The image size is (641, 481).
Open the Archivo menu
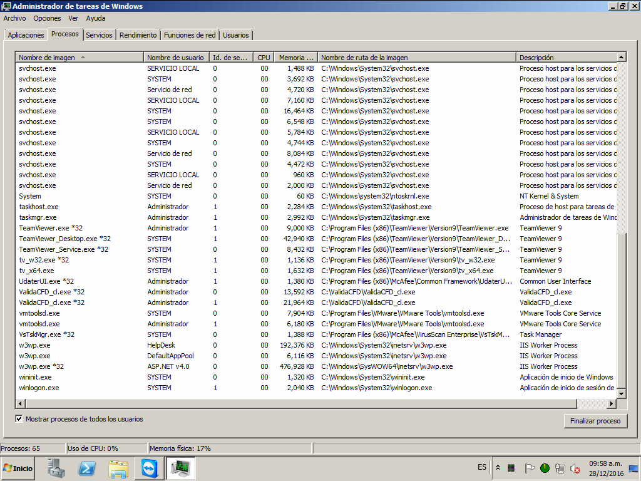pyautogui.click(x=15, y=18)
